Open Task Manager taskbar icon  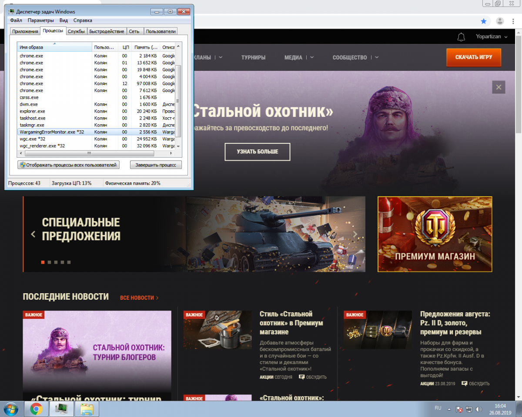coord(61,409)
